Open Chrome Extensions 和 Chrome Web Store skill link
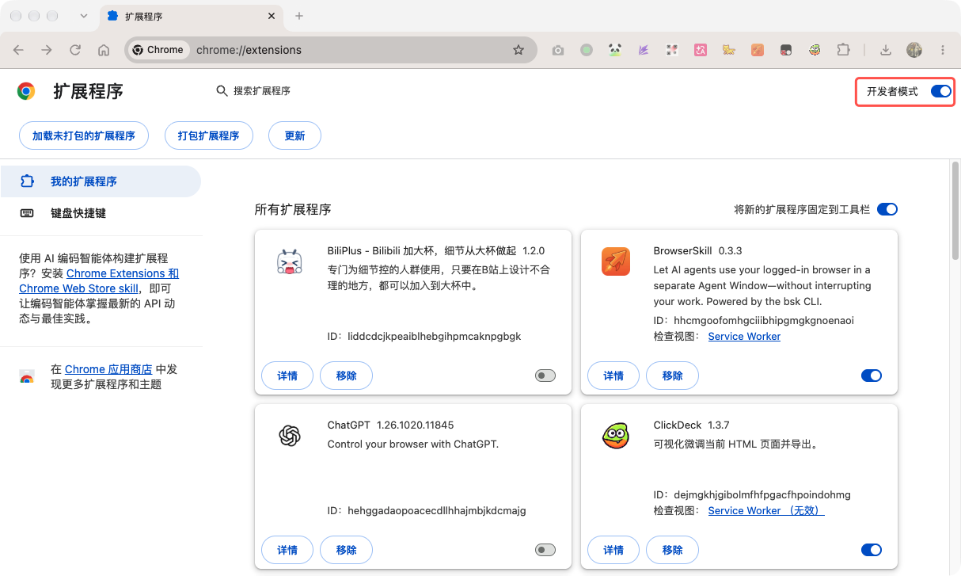The image size is (961, 576). click(99, 281)
